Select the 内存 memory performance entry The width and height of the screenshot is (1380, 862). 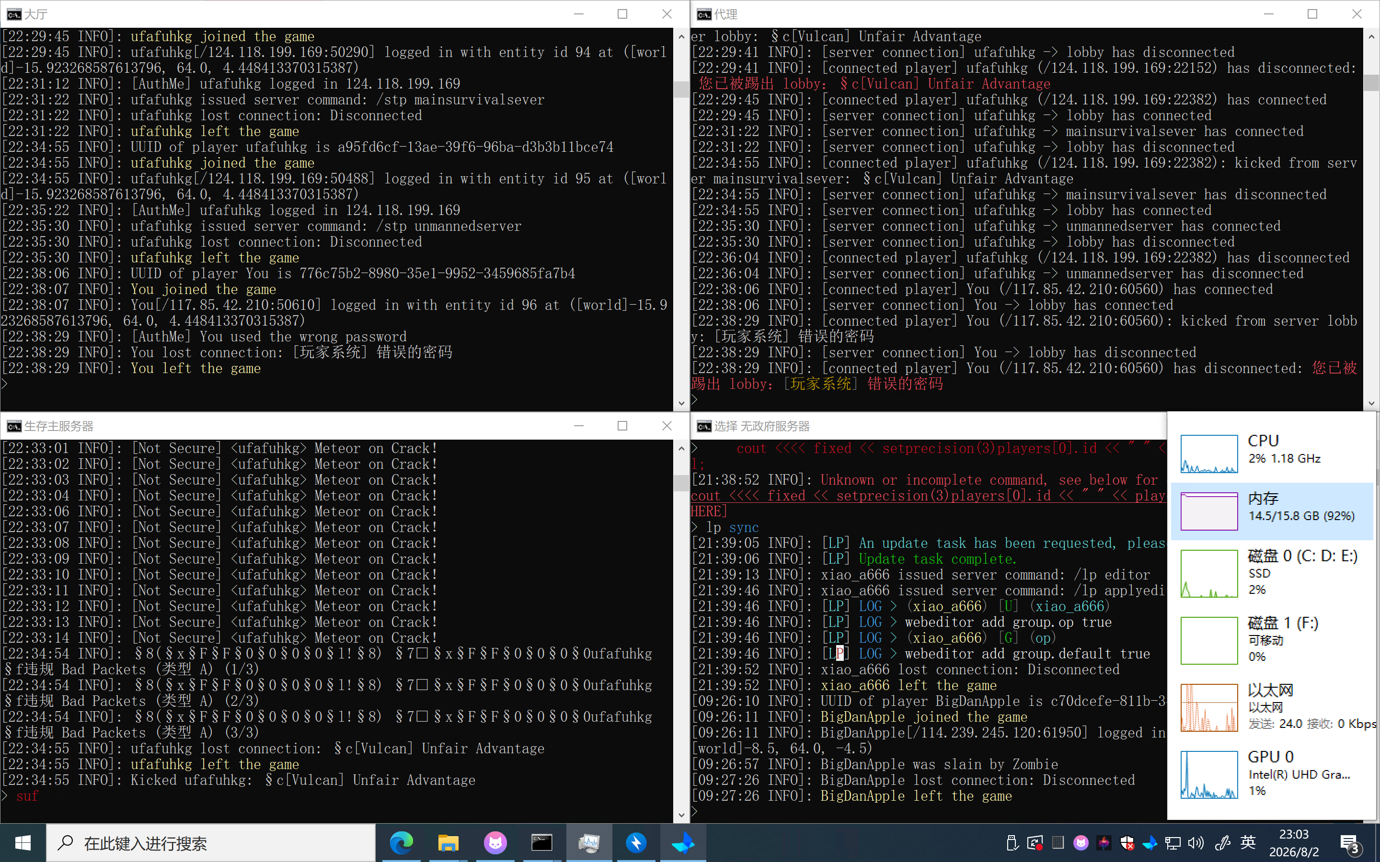point(1272,511)
